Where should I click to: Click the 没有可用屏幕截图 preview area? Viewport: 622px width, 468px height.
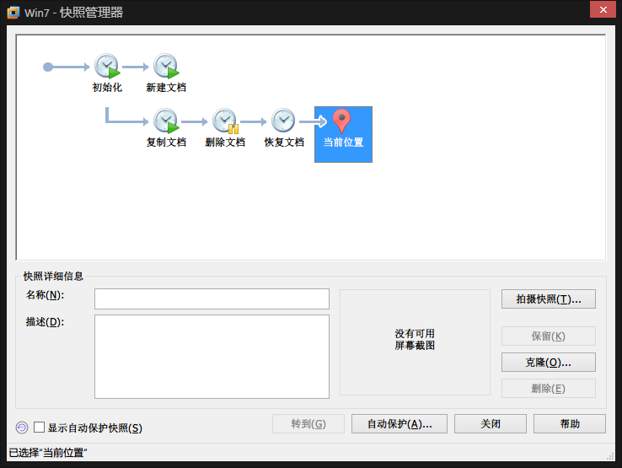point(415,342)
